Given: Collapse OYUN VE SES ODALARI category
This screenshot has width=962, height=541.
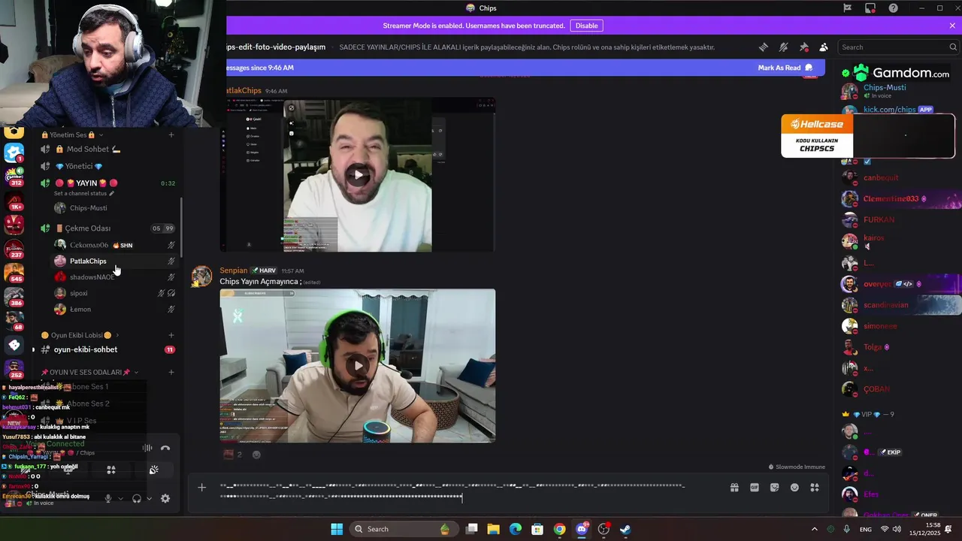Looking at the screenshot, I should tap(89, 373).
